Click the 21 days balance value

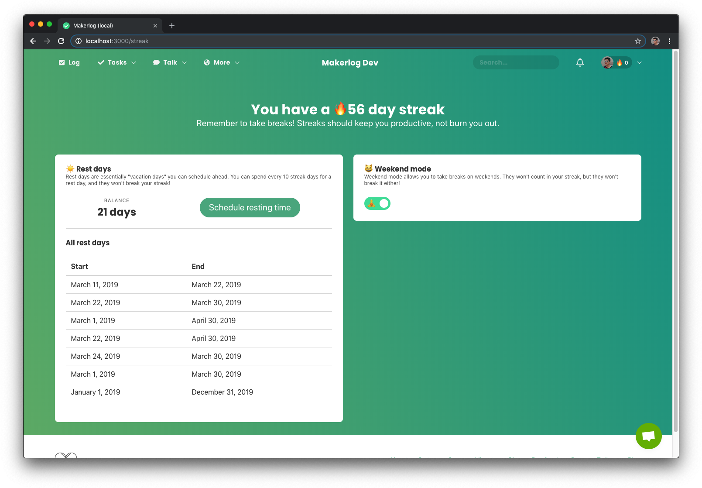coord(116,212)
